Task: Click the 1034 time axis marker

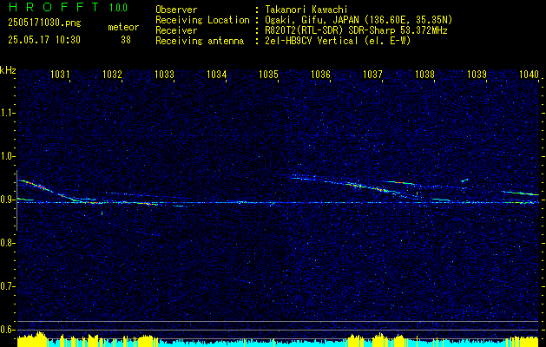Action: pyautogui.click(x=217, y=74)
